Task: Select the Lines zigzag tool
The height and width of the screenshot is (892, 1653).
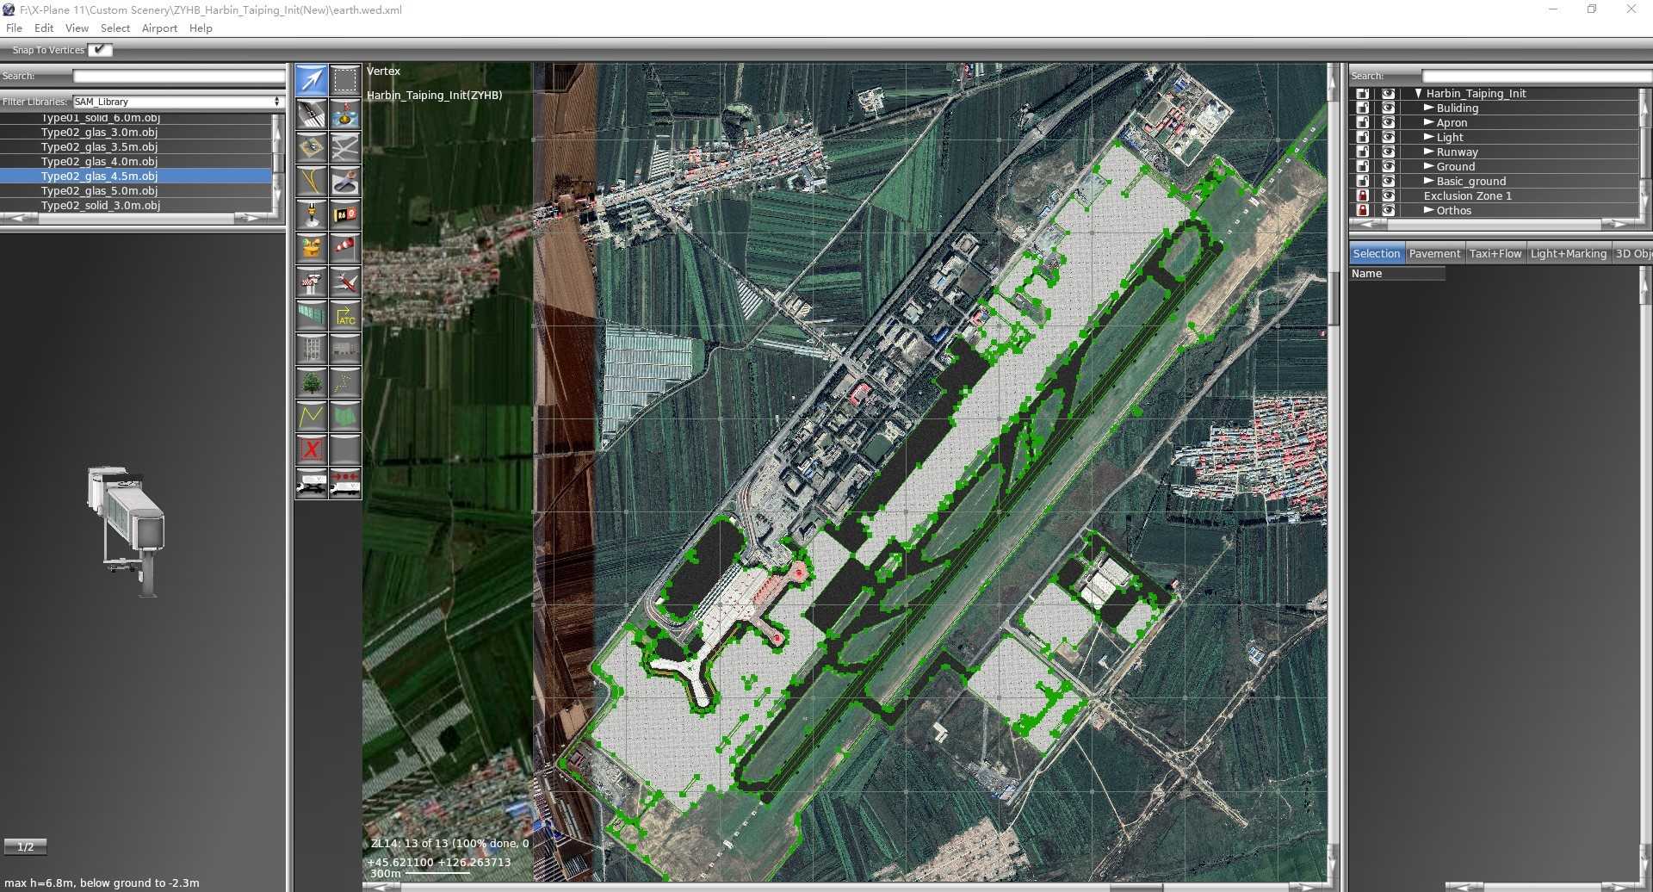Action: (311, 416)
